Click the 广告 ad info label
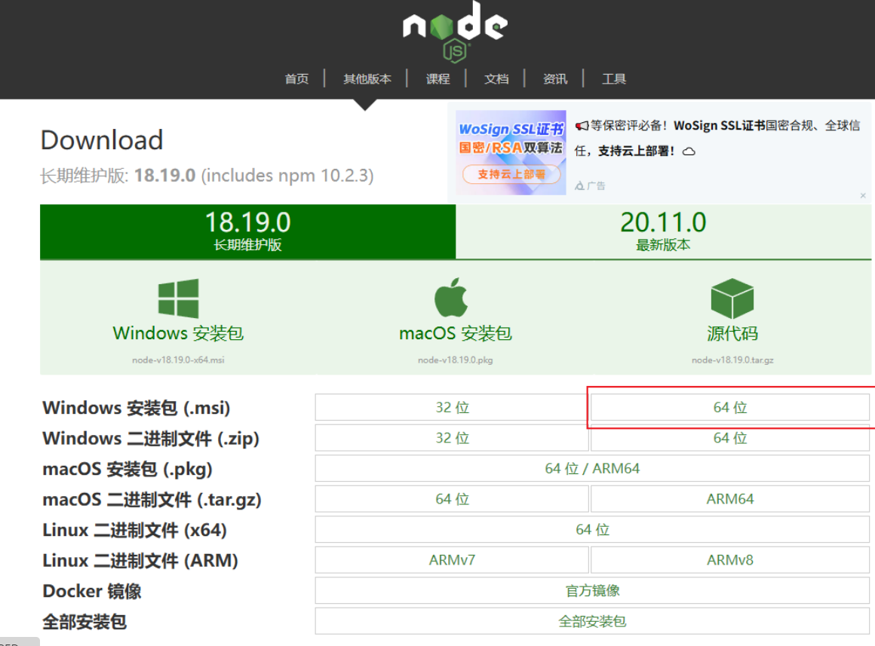Image resolution: width=875 pixels, height=646 pixels. click(x=590, y=185)
